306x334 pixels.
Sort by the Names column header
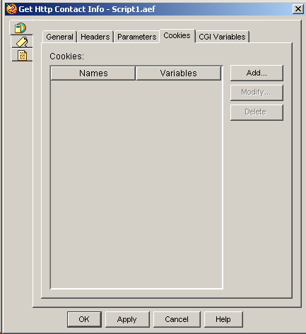coord(93,73)
